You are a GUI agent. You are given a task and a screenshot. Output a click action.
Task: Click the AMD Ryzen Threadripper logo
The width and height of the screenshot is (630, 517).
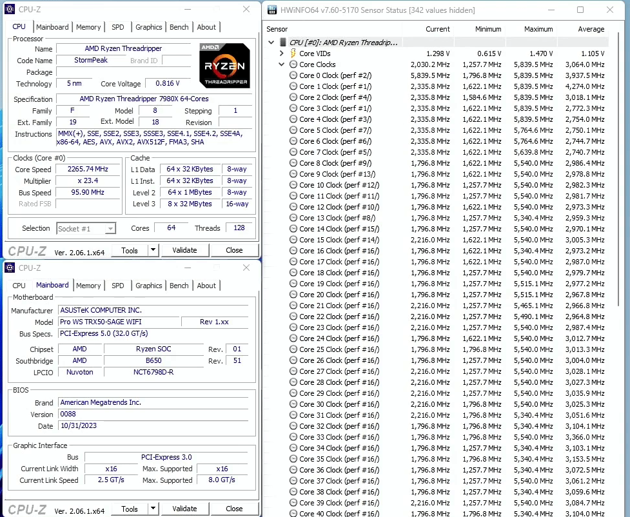click(x=224, y=66)
